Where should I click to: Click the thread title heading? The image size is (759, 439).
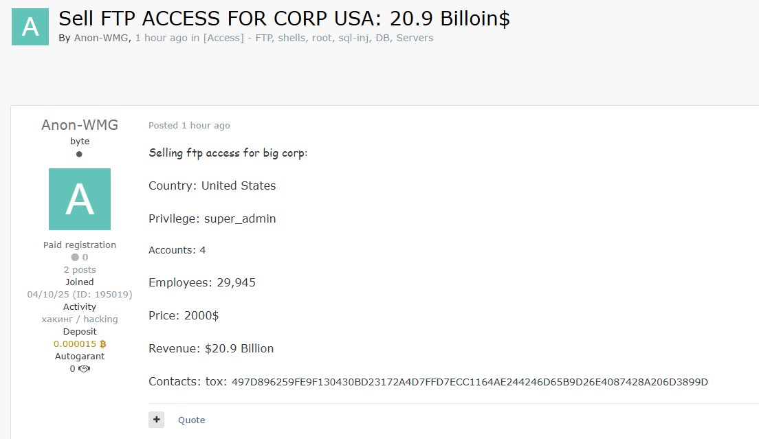coord(284,19)
